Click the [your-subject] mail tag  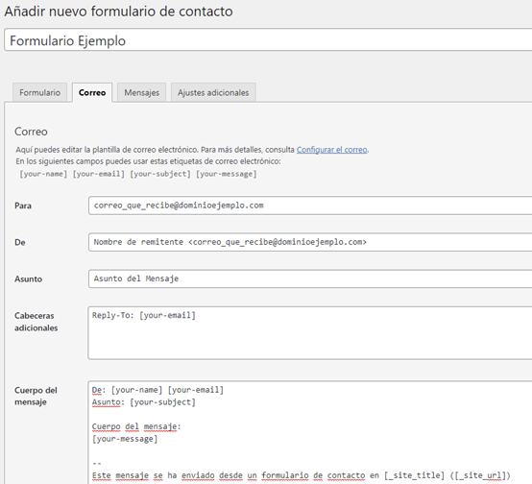(x=160, y=174)
